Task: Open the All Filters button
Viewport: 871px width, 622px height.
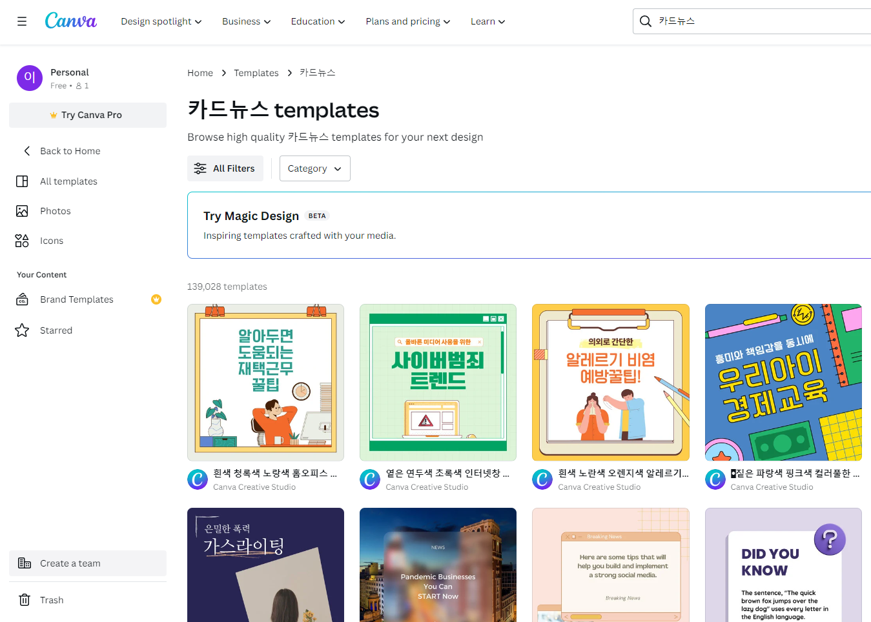Action: click(x=225, y=168)
